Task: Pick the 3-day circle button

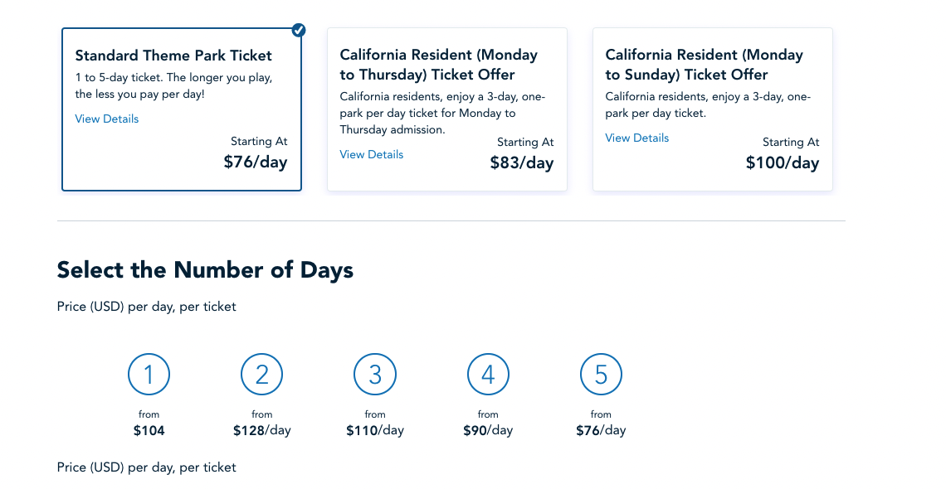Action: 375,375
